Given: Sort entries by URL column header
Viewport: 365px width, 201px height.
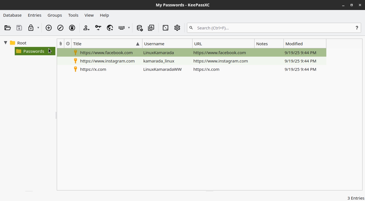Looking at the screenshot, I should (x=223, y=44).
